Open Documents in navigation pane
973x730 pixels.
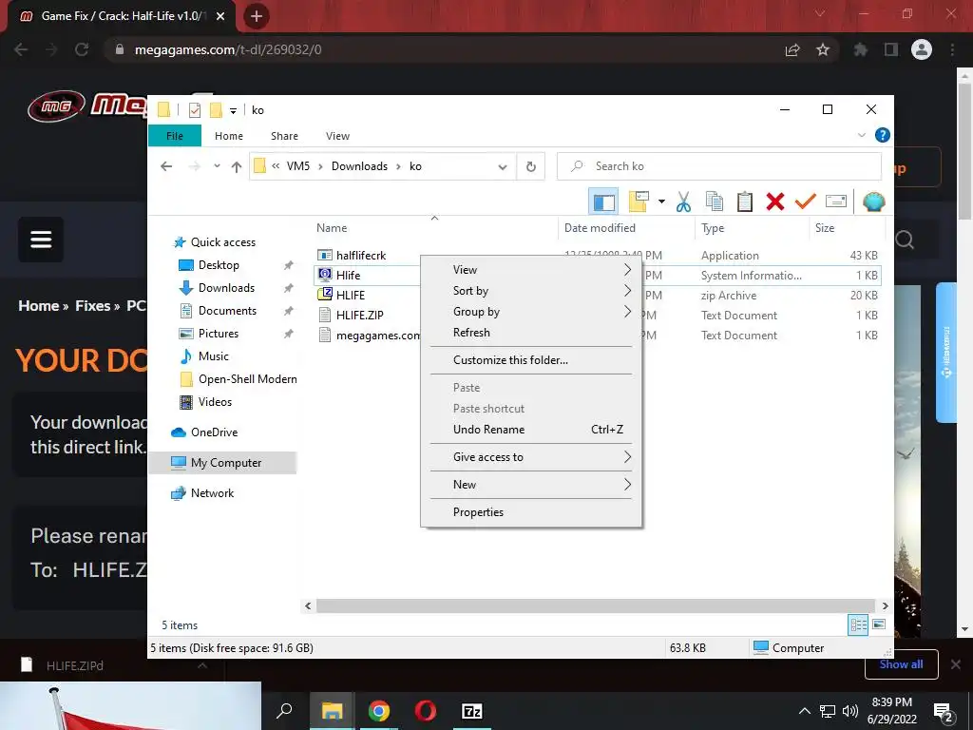tap(227, 311)
